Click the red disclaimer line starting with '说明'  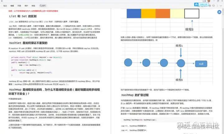pyautogui.click(x=33, y=11)
